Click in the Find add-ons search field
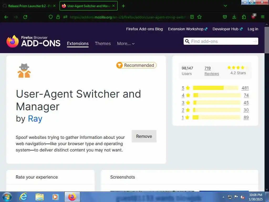This screenshot has width=269, height=202. coord(221,41)
